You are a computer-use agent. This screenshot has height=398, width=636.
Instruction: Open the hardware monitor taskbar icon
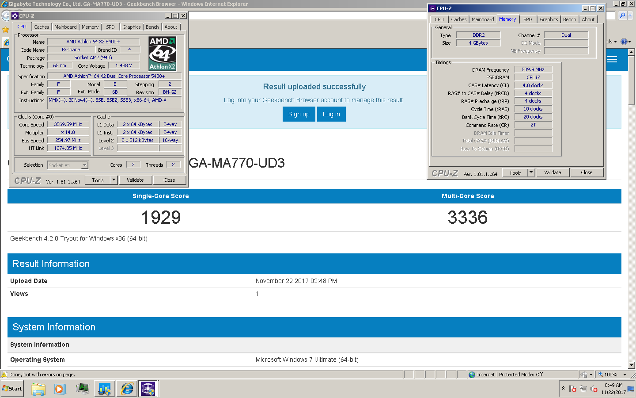pos(82,389)
